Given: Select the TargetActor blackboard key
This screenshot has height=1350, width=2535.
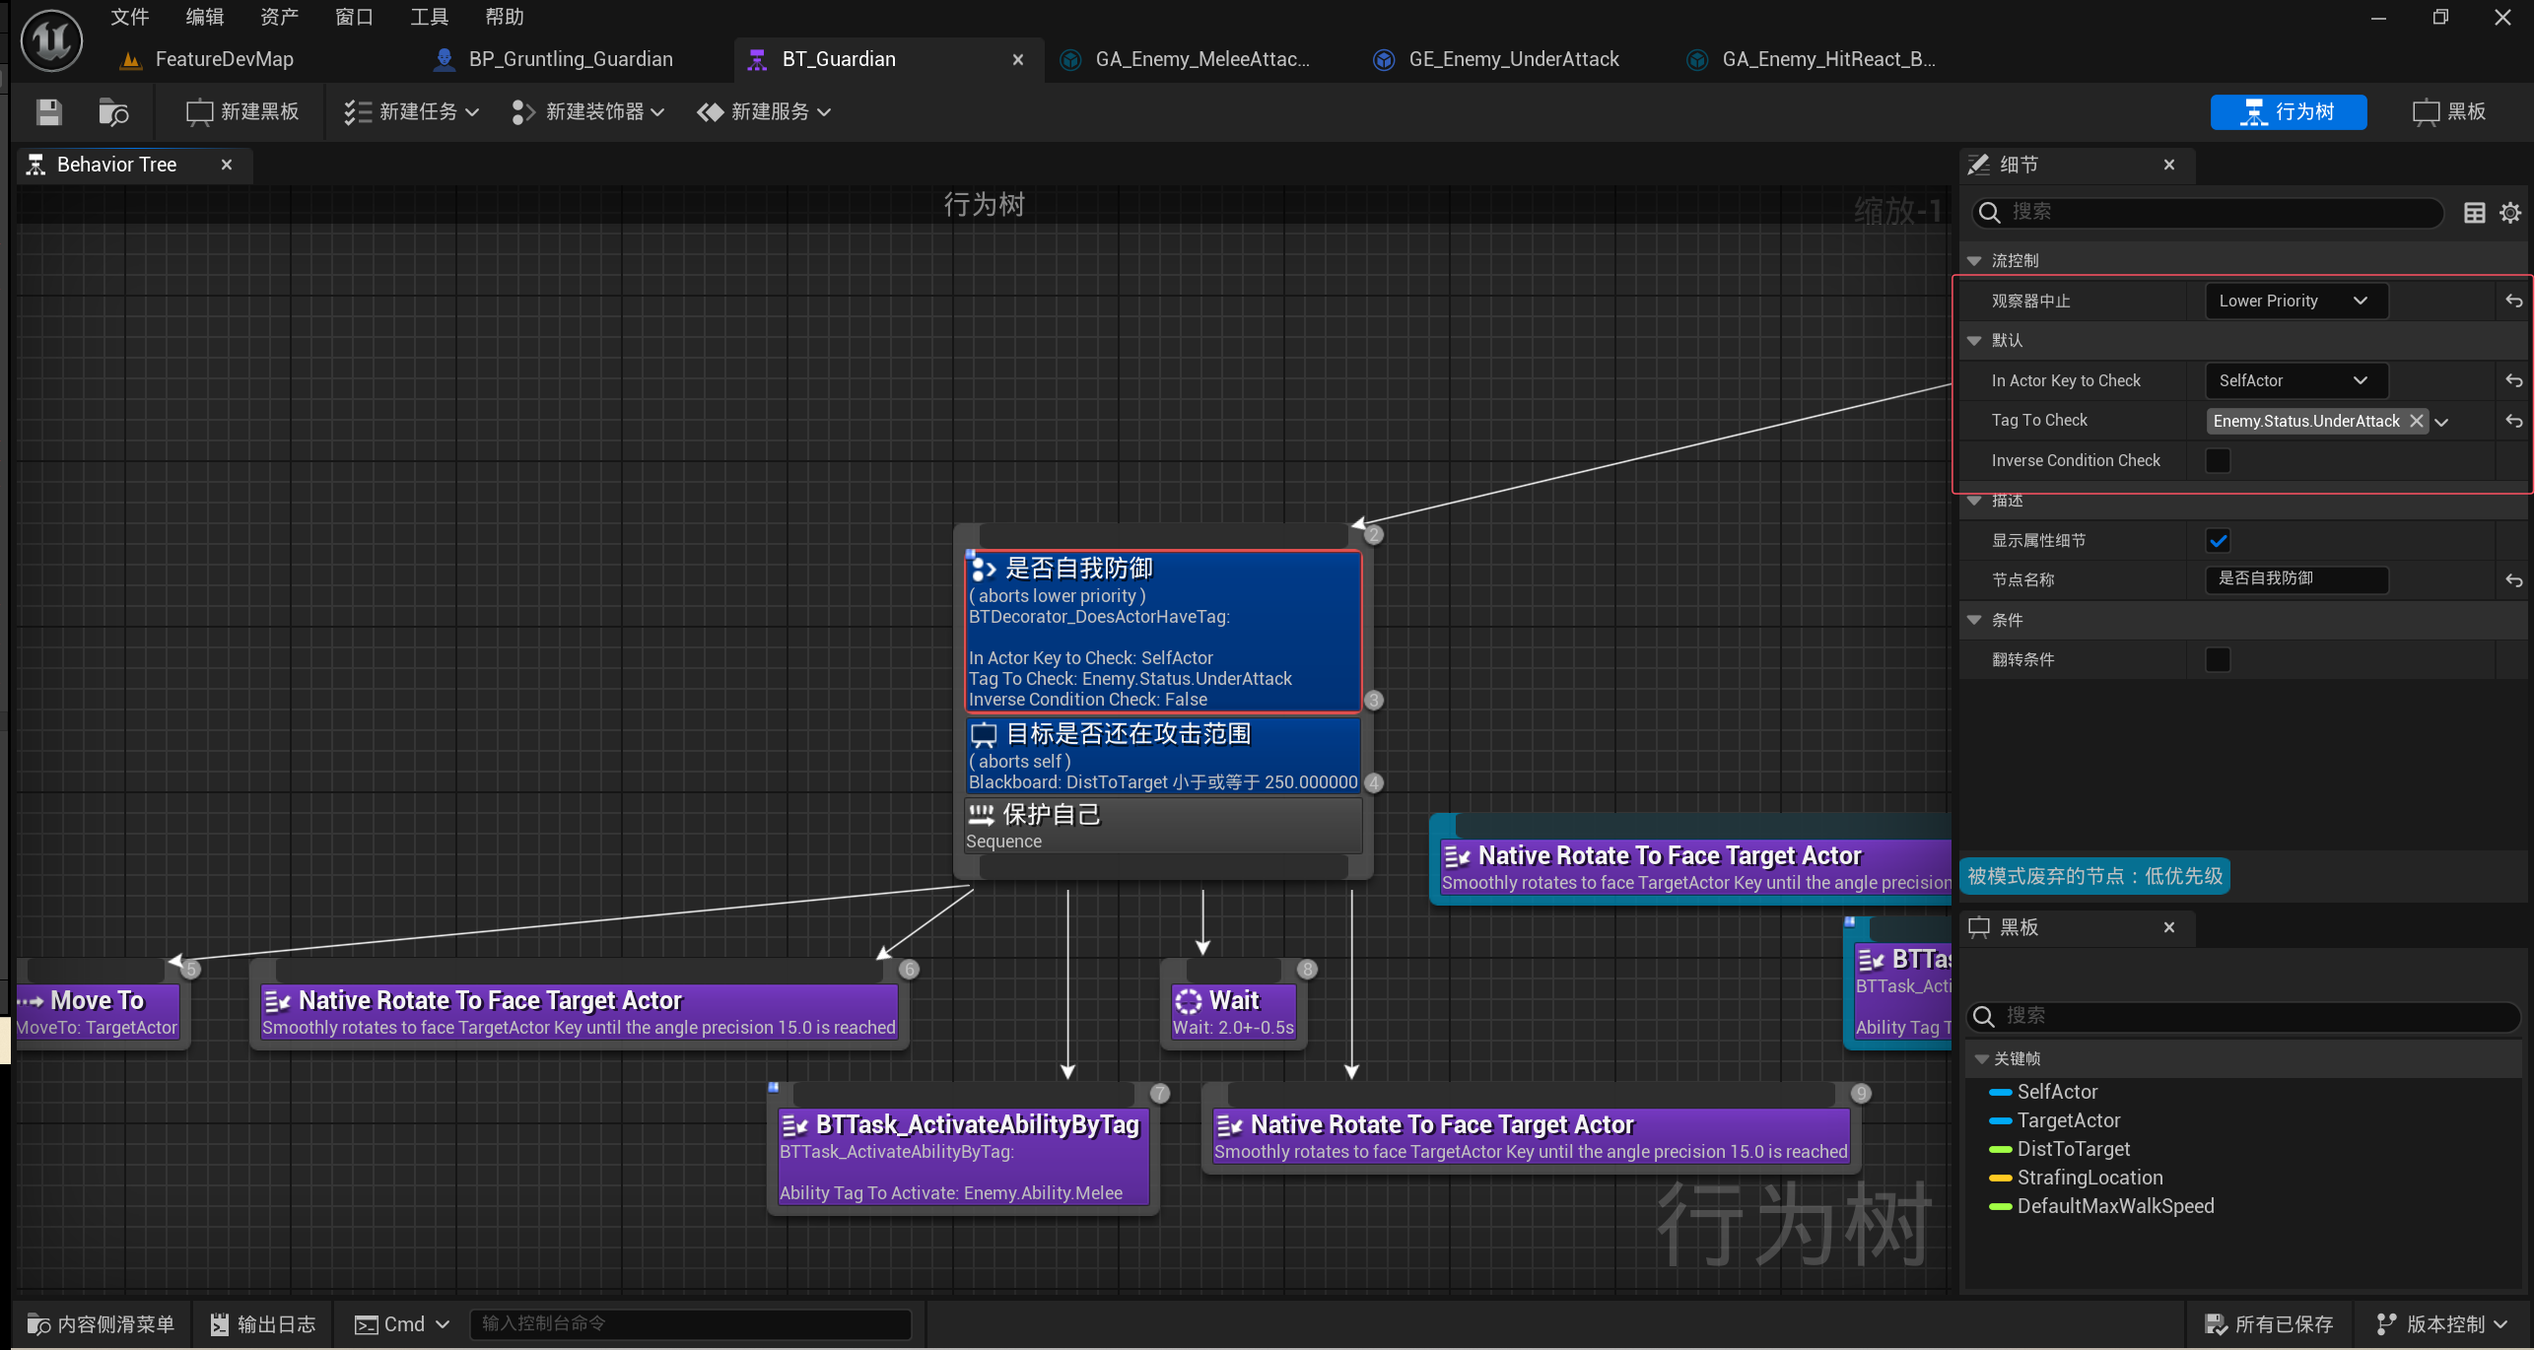Looking at the screenshot, I should (2068, 1120).
